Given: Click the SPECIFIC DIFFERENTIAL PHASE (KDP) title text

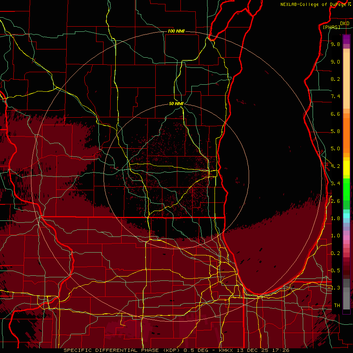Looking at the screenshot, I should [x=123, y=350].
